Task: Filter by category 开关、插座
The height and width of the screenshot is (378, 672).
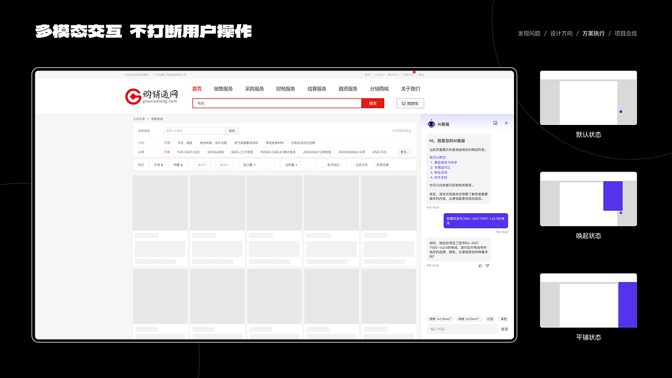Action: (185, 143)
